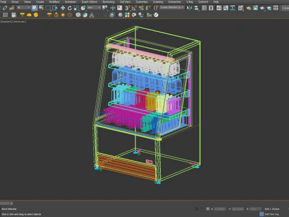Click the Align tool icon
289x217 pixels.
[196, 8]
